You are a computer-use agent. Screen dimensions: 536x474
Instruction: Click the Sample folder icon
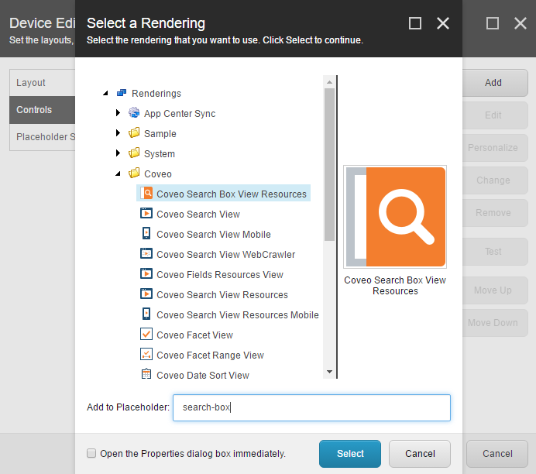coord(134,133)
